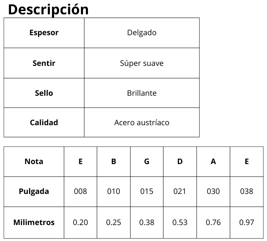Select the Sello row label
Image resolution: width=267 pixels, height=241 pixels.
(44, 93)
